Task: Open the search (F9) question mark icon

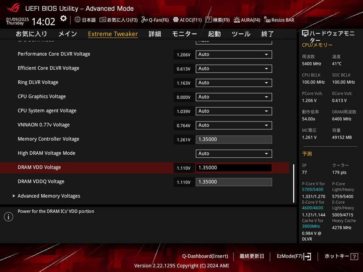Action: 209,20
